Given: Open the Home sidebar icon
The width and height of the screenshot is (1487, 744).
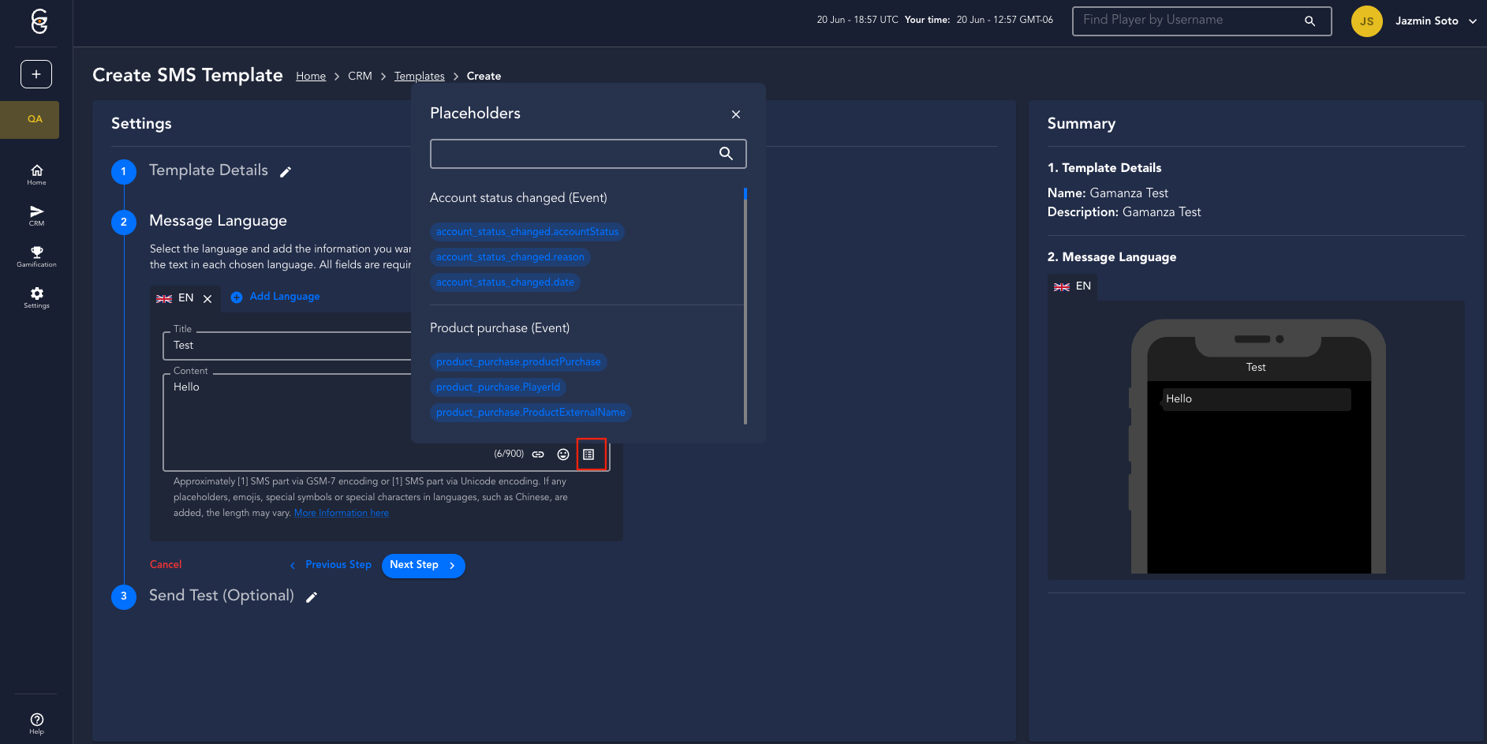Looking at the screenshot, I should pyautogui.click(x=36, y=174).
